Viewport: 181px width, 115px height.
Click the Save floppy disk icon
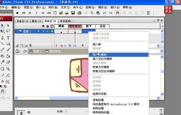click(x=73, y=13)
